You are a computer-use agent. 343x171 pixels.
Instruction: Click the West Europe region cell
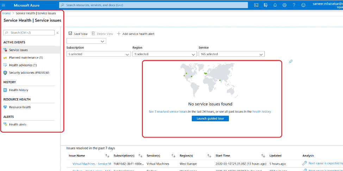[x=188, y=164]
